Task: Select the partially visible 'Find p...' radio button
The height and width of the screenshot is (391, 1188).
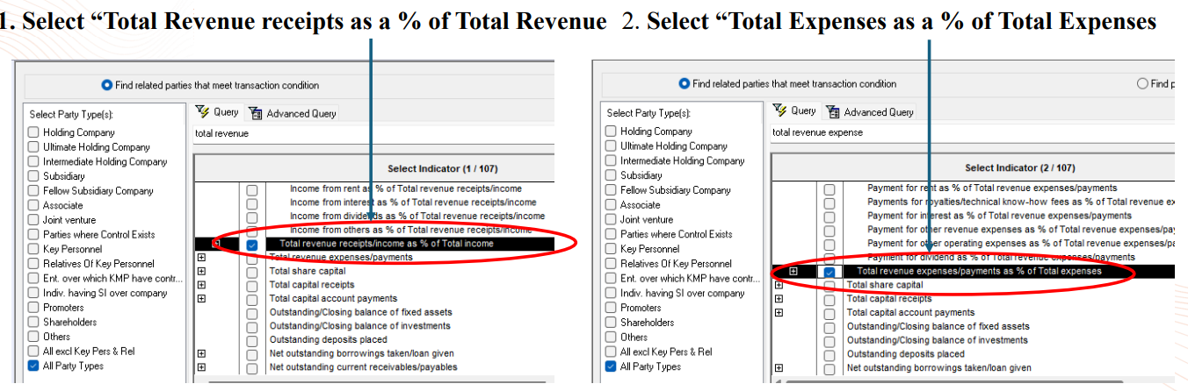Action: pos(1142,84)
